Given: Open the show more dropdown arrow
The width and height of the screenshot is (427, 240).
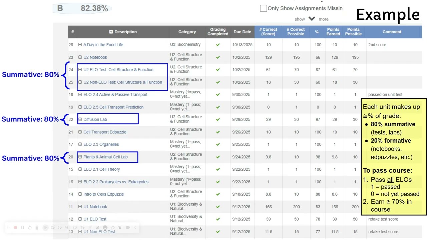Looking at the screenshot, I should coord(312,19).
